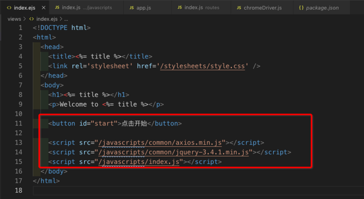Select the views breadcrumb folder
Viewport: 364px width, 199px height.
(x=15, y=19)
